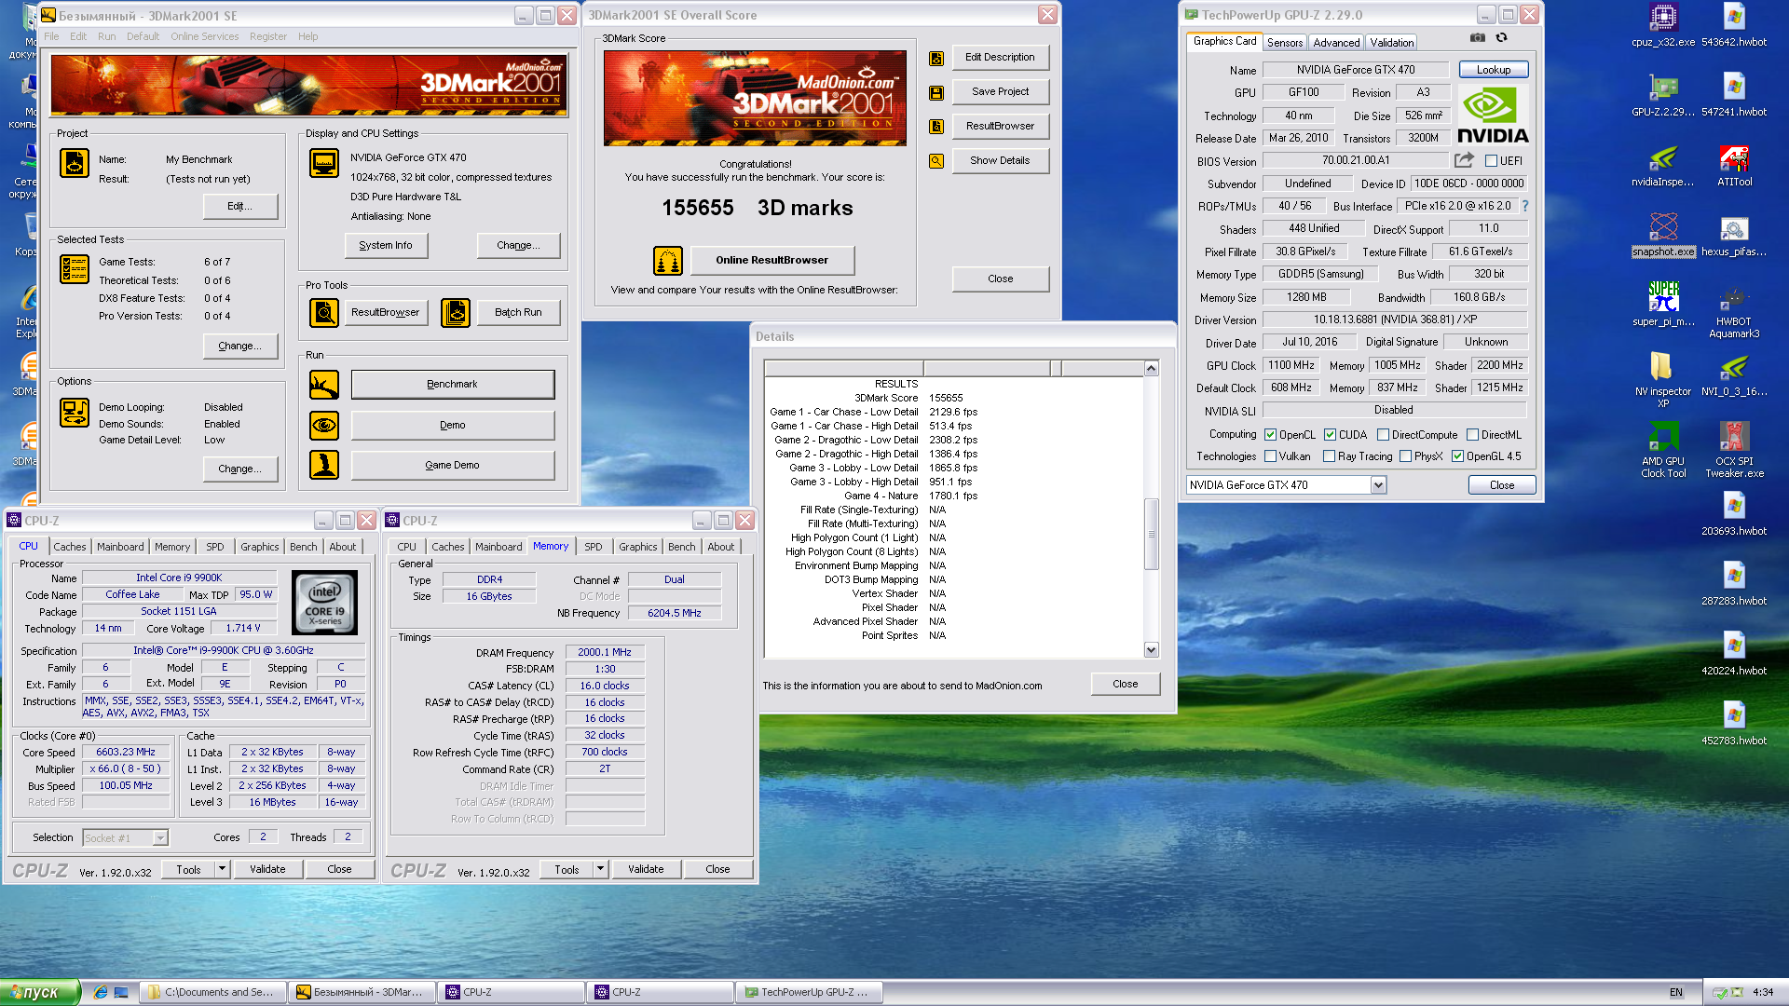The image size is (1789, 1006).
Task: Open SPD tab in right CPU-Z window
Action: click(x=594, y=547)
